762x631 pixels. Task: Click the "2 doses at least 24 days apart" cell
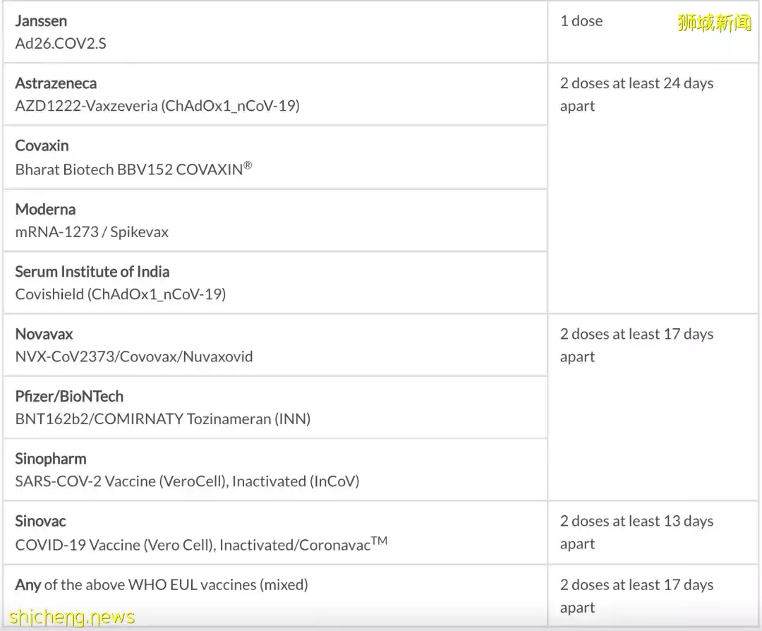pyautogui.click(x=636, y=95)
